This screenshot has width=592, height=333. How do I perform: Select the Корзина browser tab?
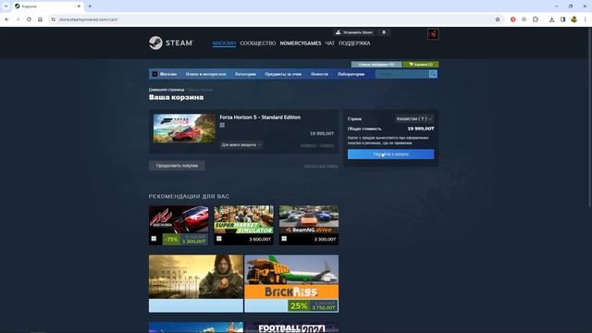[47, 6]
